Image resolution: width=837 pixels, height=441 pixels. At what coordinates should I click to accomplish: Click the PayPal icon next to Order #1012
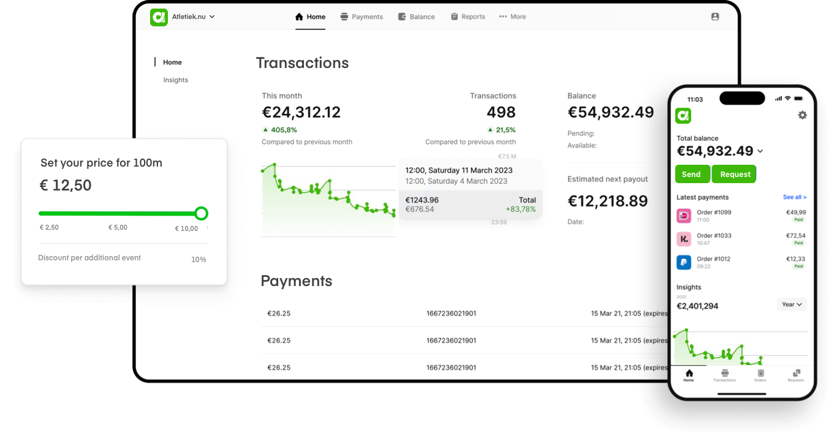(684, 262)
